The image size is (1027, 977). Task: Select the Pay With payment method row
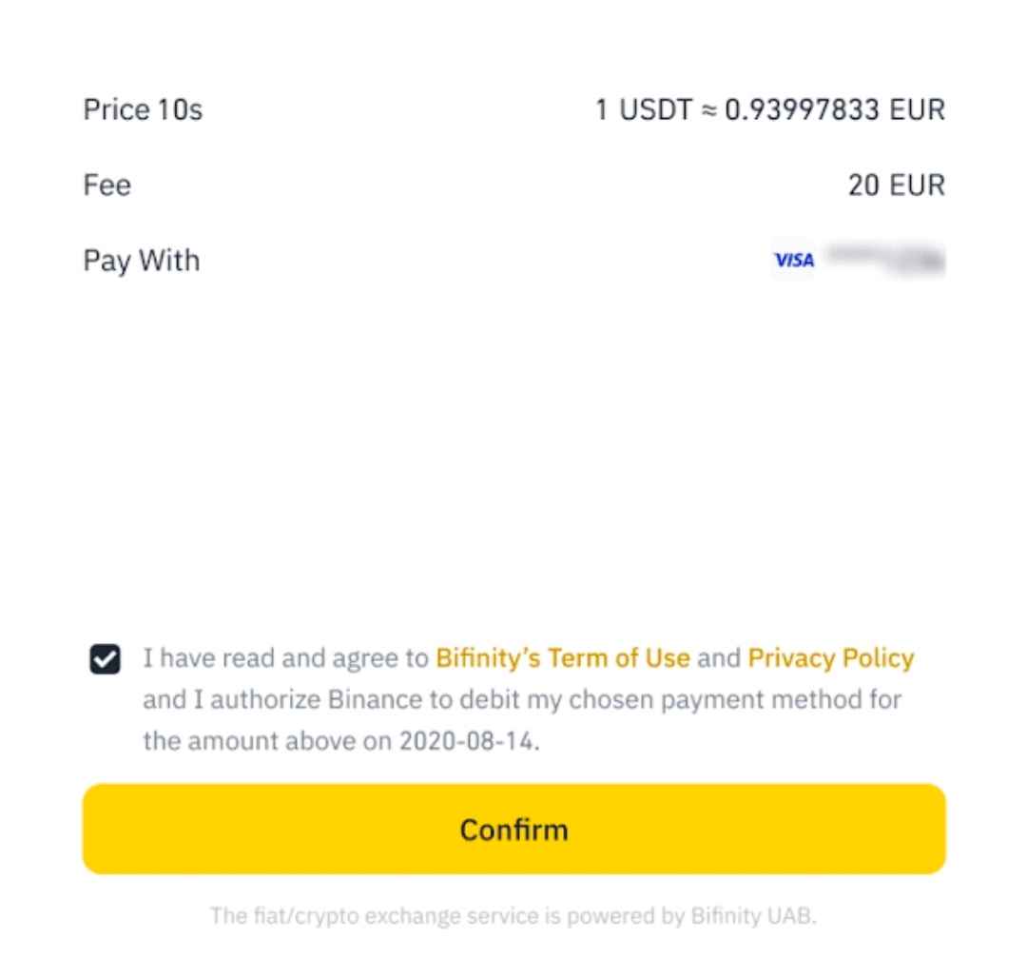pos(513,260)
